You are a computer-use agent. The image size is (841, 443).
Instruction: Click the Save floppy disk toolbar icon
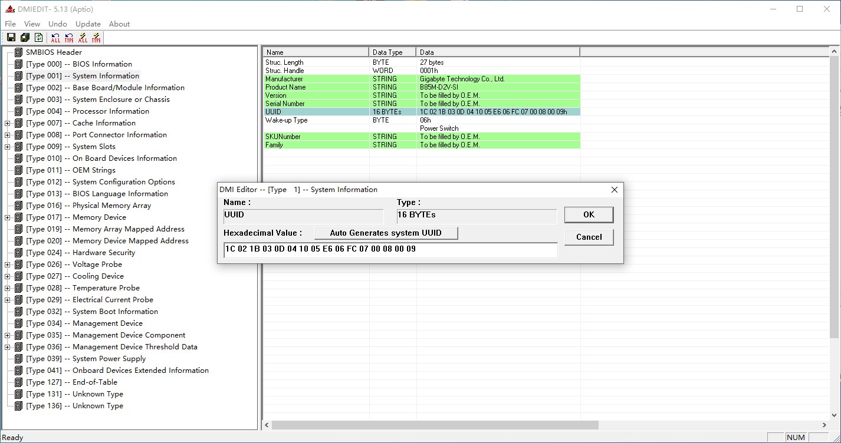11,38
